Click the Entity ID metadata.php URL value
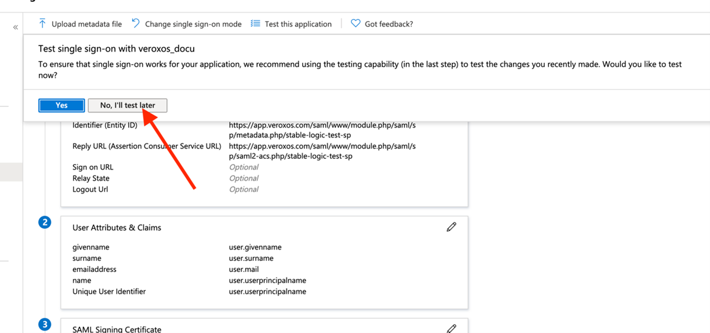Viewport: 710px width, 333px height. pos(322,130)
